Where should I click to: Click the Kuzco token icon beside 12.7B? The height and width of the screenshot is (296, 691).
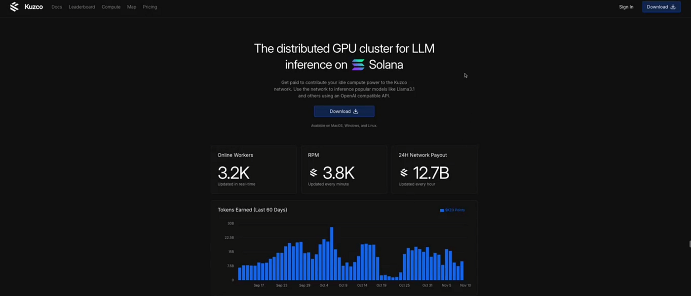pyautogui.click(x=404, y=173)
